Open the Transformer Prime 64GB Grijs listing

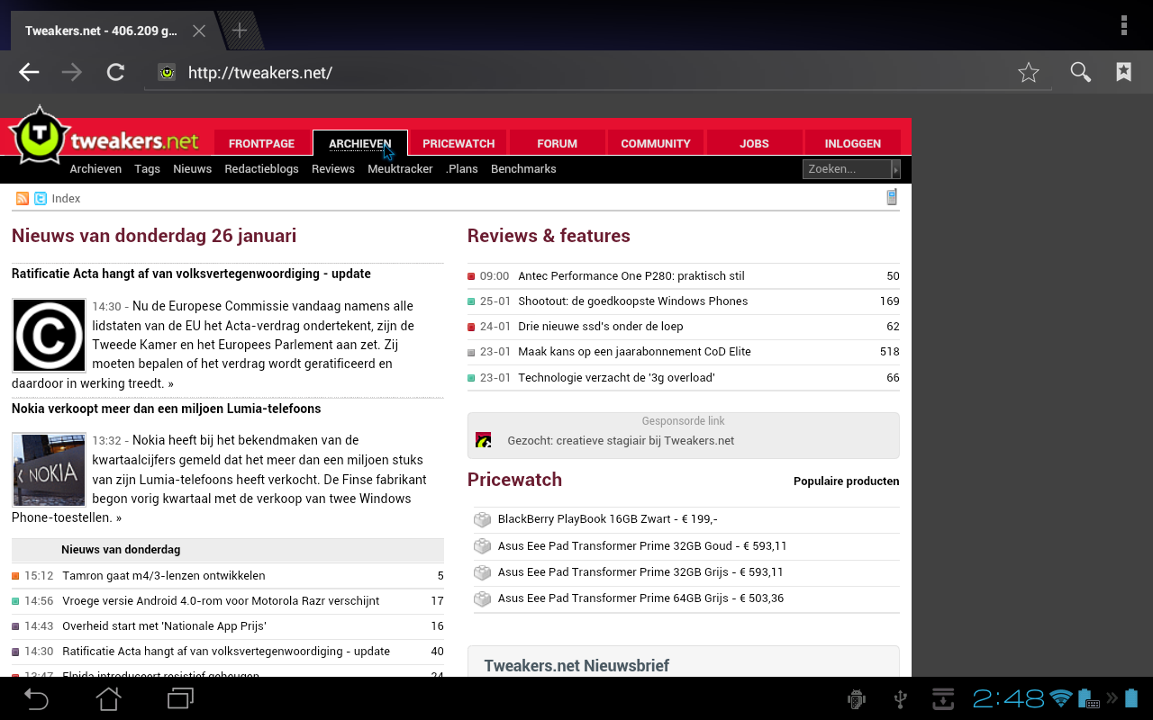tap(640, 598)
